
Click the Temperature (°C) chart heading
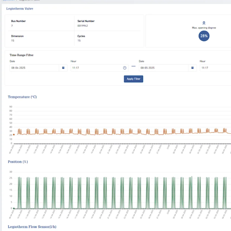(22, 97)
